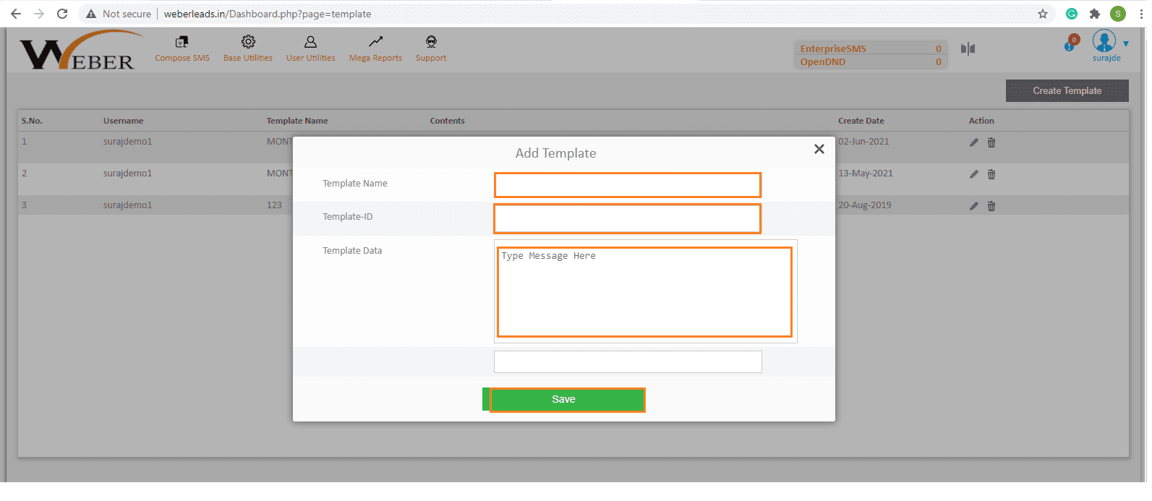Open Base Utilities gear icon
This screenshot has width=1152, height=501.
click(x=248, y=42)
